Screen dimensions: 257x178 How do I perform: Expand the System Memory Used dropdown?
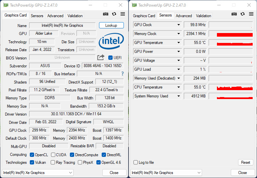coord(179,96)
